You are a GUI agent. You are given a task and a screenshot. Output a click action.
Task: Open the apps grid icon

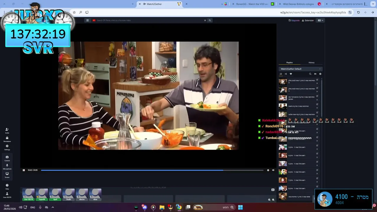point(87,20)
